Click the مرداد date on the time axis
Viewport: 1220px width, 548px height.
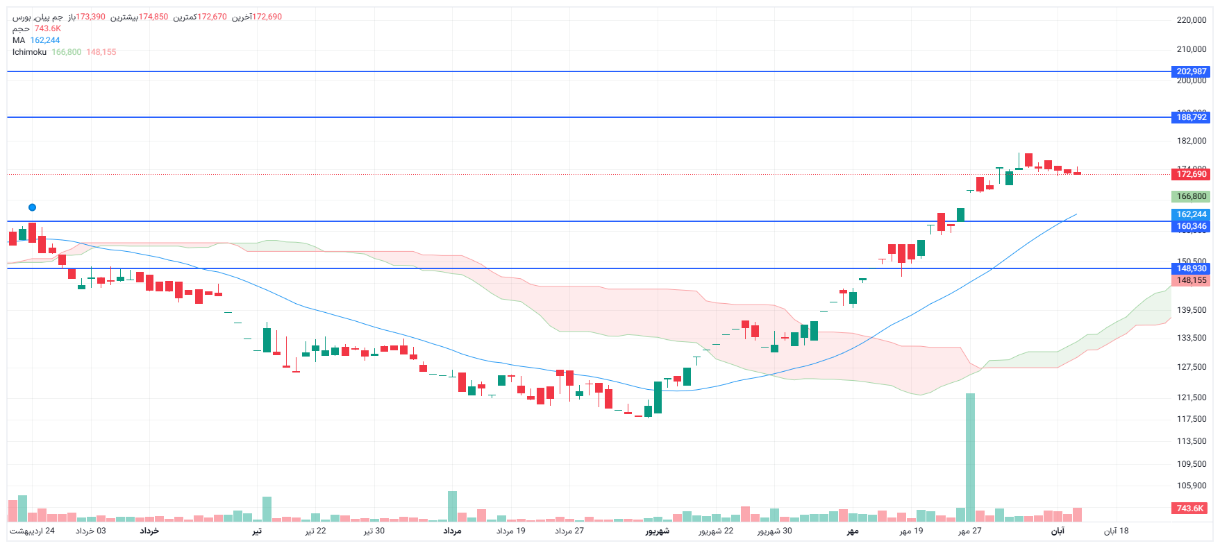coord(452,531)
